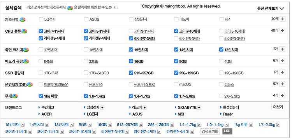Check the 코어i3-11세대 checkbox
The width and height of the screenshot is (292, 140).
pyautogui.click(x=131, y=31)
